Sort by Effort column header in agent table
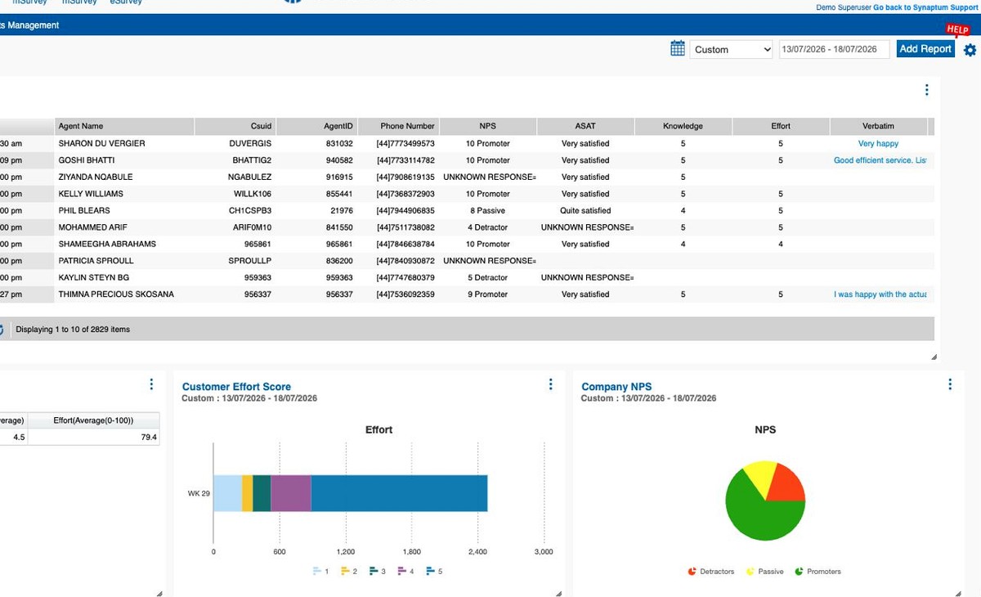981x597 pixels. (781, 126)
